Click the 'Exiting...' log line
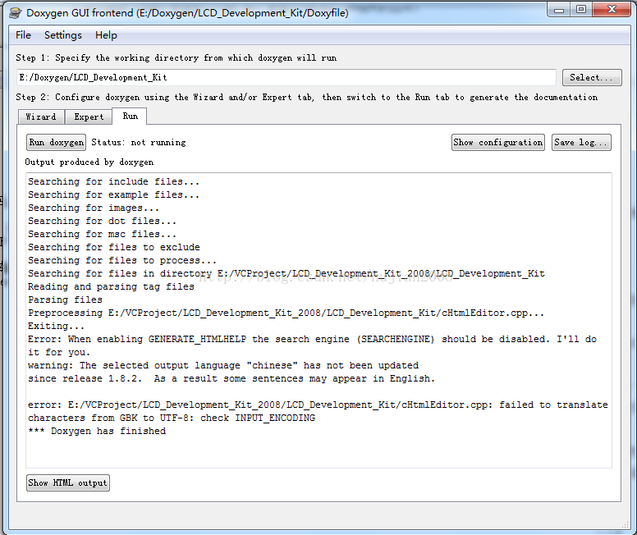This screenshot has height=535, width=637. 56,327
